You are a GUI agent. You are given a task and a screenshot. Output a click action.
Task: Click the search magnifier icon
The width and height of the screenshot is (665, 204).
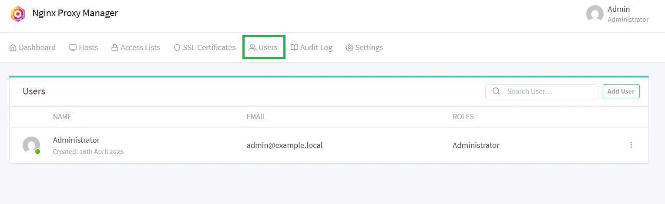pyautogui.click(x=496, y=91)
